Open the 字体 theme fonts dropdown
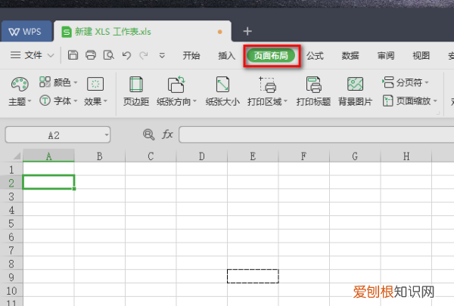 (x=58, y=100)
